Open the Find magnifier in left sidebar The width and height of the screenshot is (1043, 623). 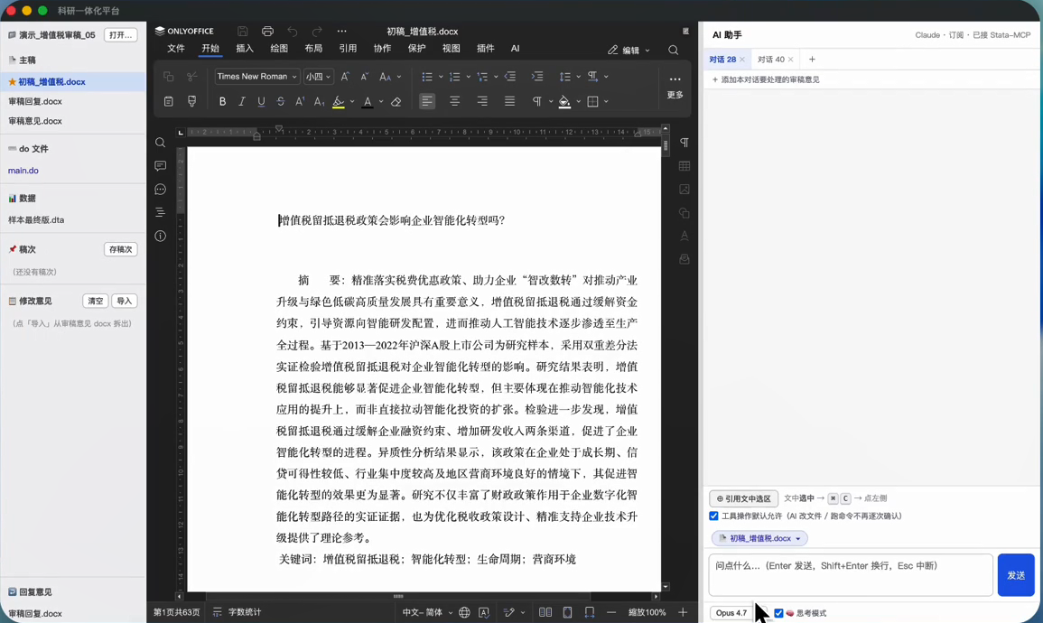pos(161,143)
